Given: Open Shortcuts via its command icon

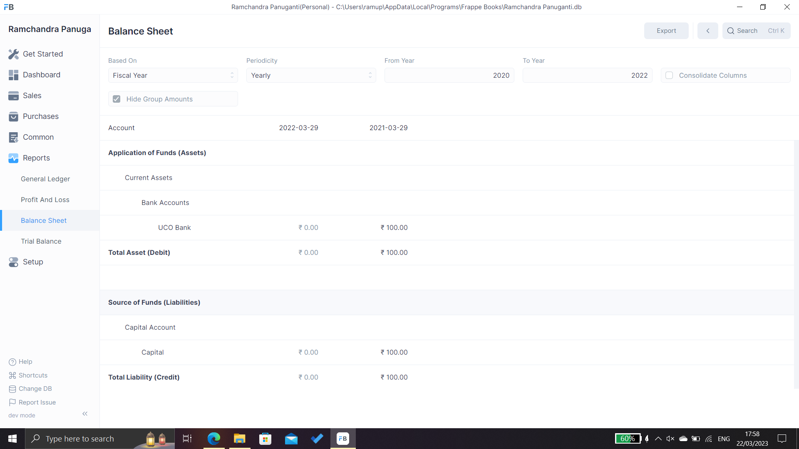Looking at the screenshot, I should click(12, 375).
